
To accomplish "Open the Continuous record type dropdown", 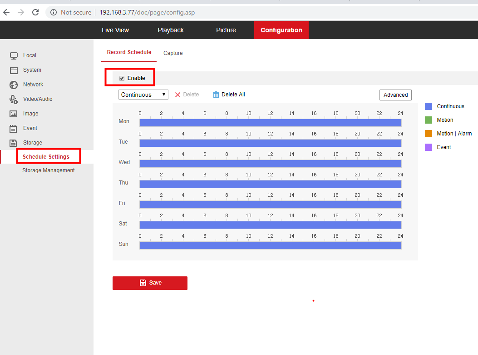I will (143, 95).
